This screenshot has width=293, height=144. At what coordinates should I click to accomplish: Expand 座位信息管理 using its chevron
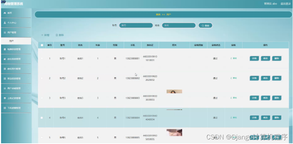click(28, 59)
